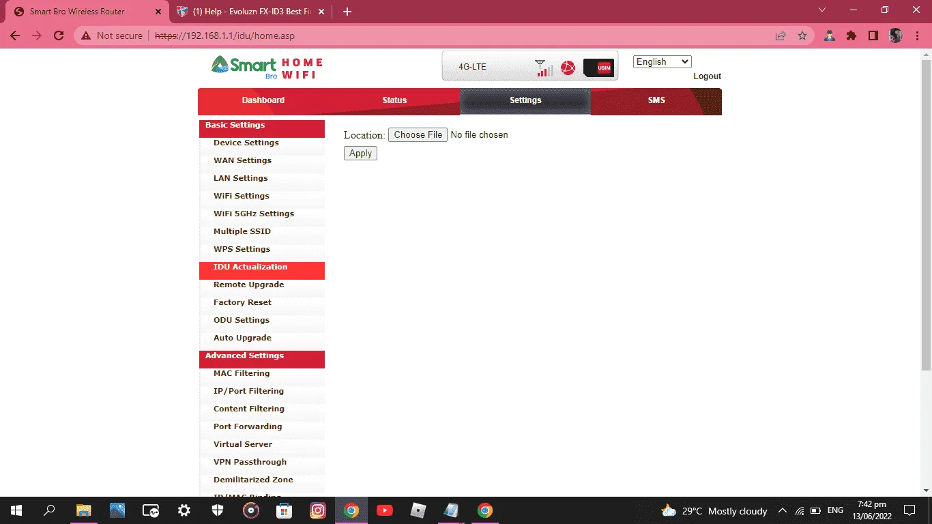Open the SMS tab
This screenshot has width=932, height=524.
[x=656, y=100]
